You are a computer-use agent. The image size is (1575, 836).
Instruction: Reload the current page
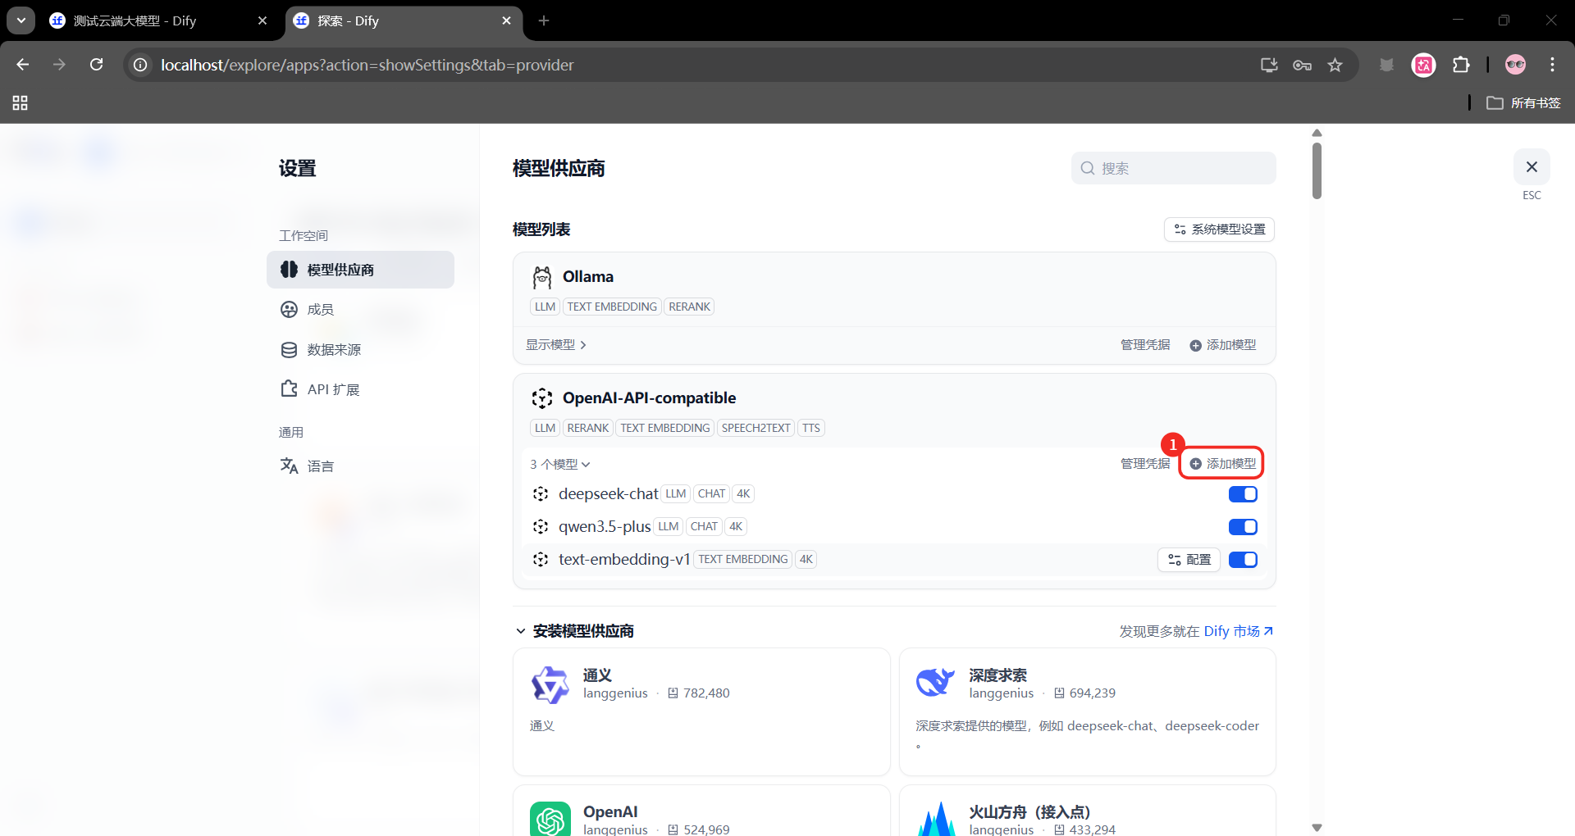[97, 65]
